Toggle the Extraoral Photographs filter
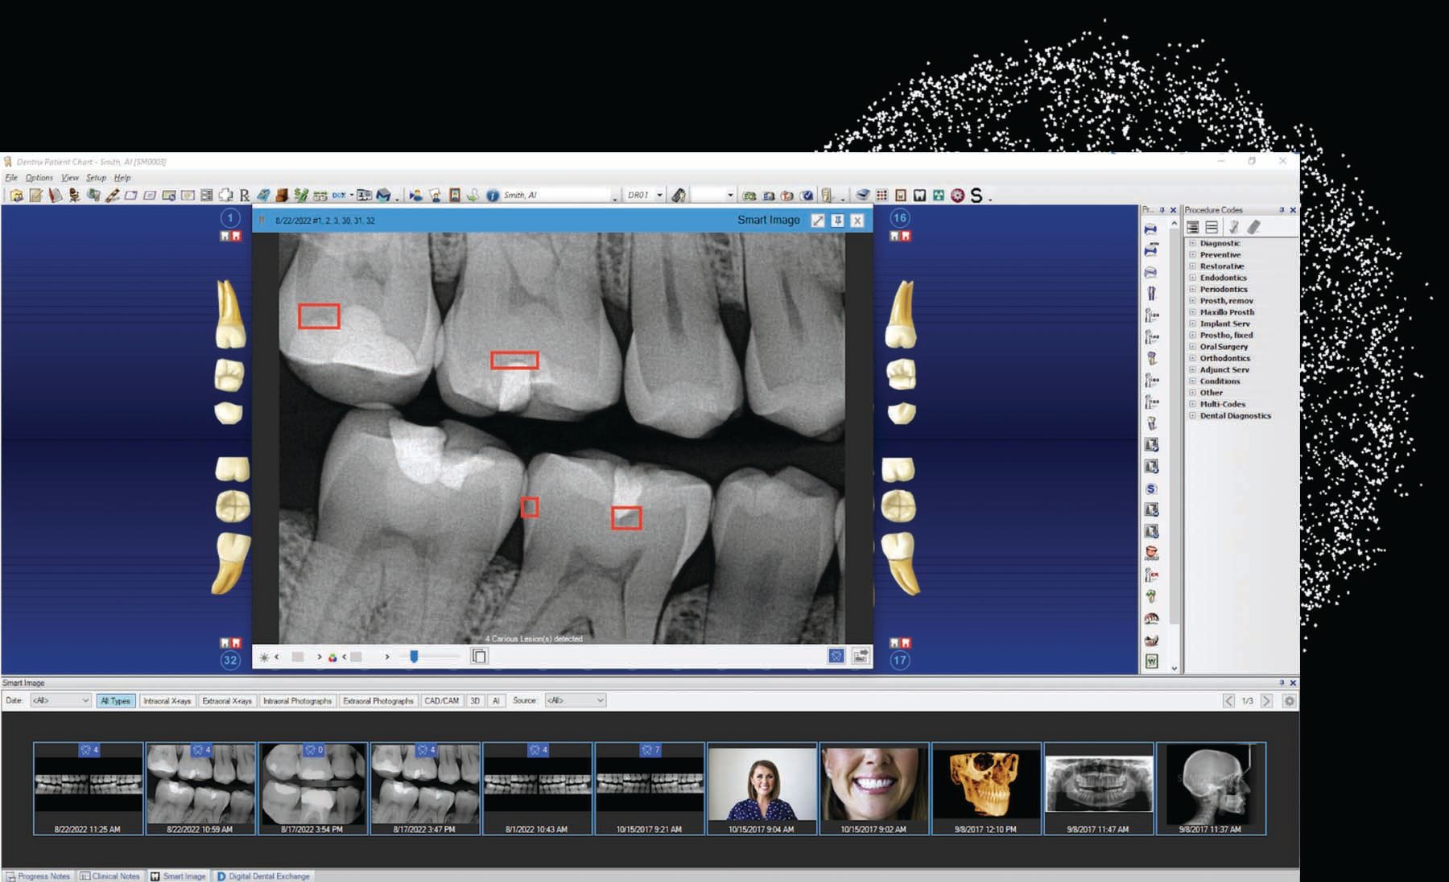 [x=378, y=701]
